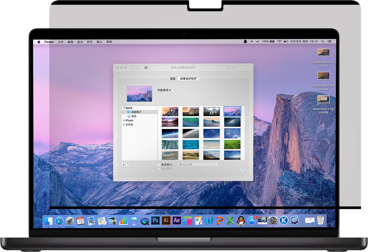368x252 pixels.
Task: Select 桌面图片 folder in sidebar
Action: 140,112
